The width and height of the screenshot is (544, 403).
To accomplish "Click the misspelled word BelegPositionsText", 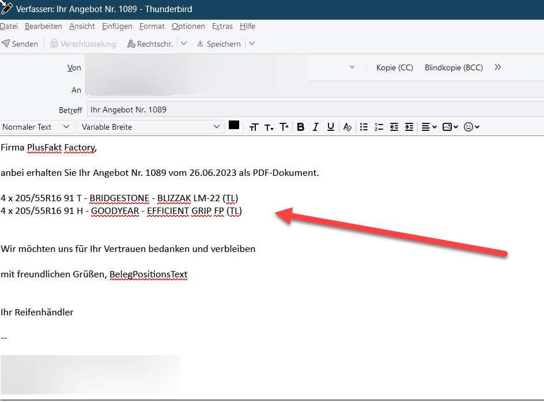I will [x=149, y=274].
